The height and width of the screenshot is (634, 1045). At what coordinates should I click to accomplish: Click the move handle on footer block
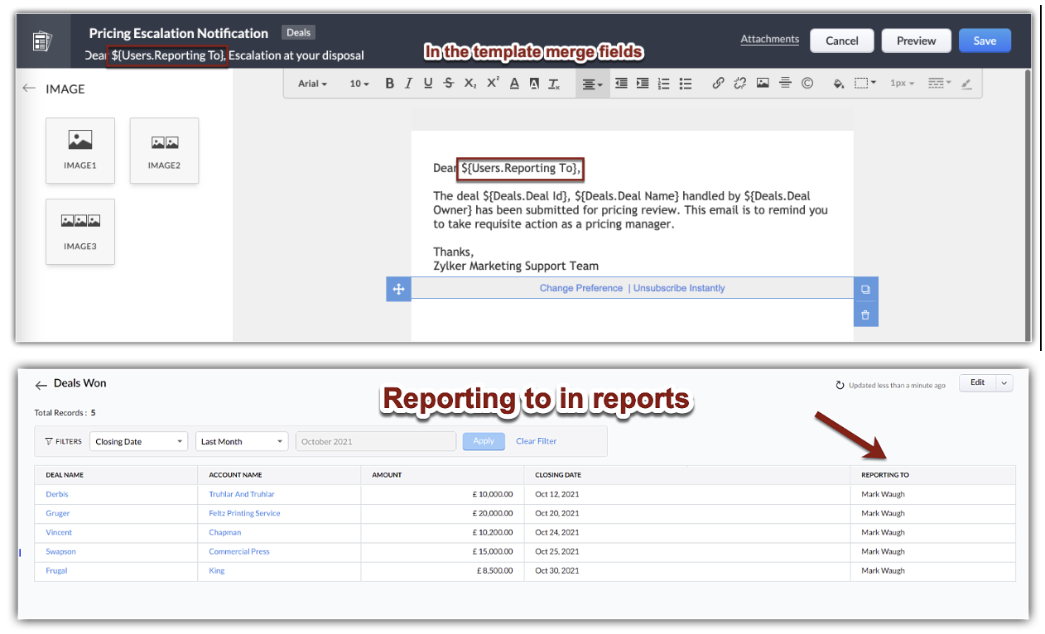click(x=398, y=289)
